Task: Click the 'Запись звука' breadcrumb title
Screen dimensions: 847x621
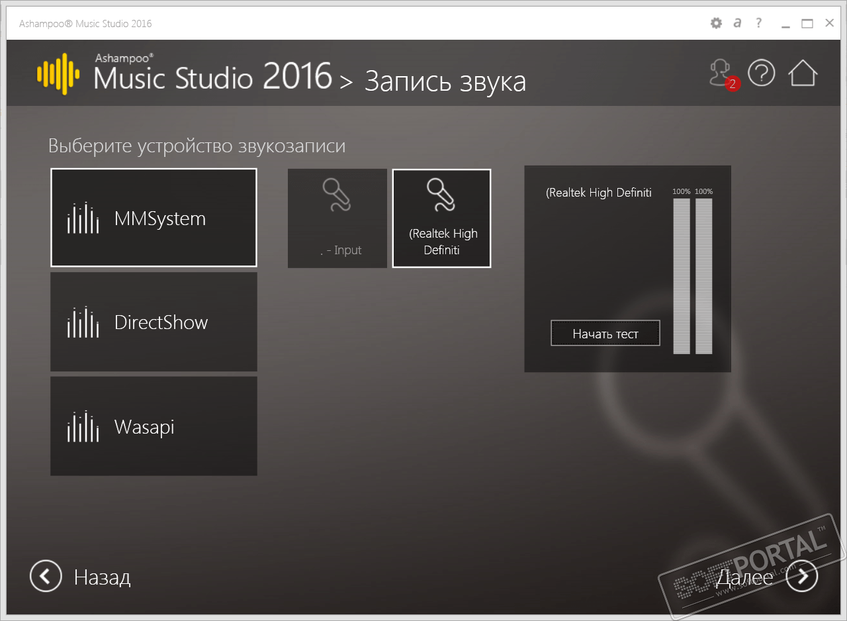Action: point(445,81)
